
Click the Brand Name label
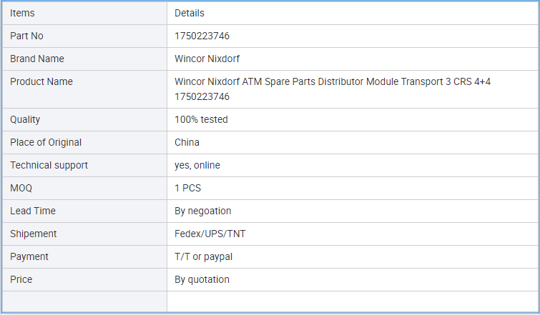[37, 59]
